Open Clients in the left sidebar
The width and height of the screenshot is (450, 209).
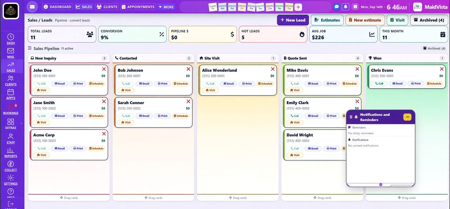tap(11, 80)
